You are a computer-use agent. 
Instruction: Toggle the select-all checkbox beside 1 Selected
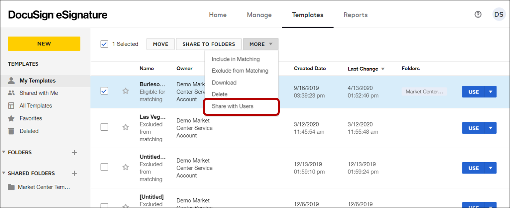coord(104,44)
